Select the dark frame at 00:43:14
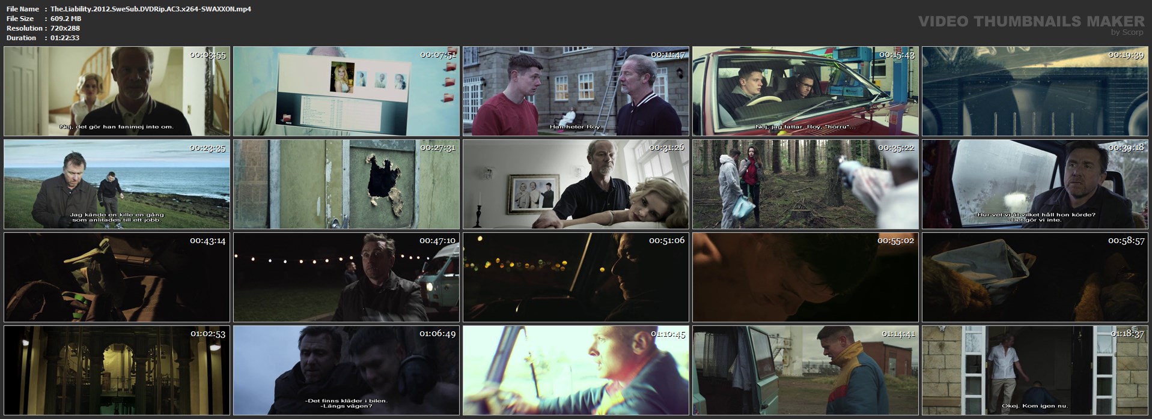 (x=117, y=277)
